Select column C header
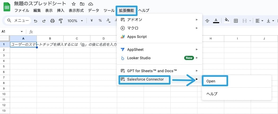This screenshot has width=278, height=114. point(77,38)
